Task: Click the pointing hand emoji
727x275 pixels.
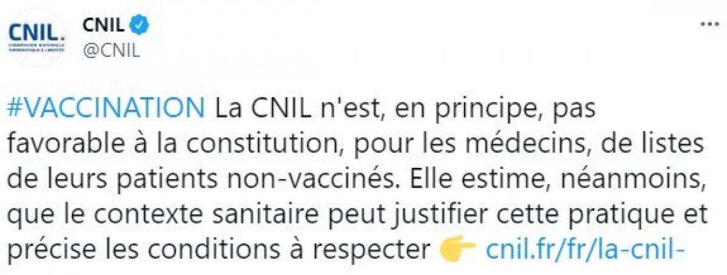Action: [x=458, y=250]
